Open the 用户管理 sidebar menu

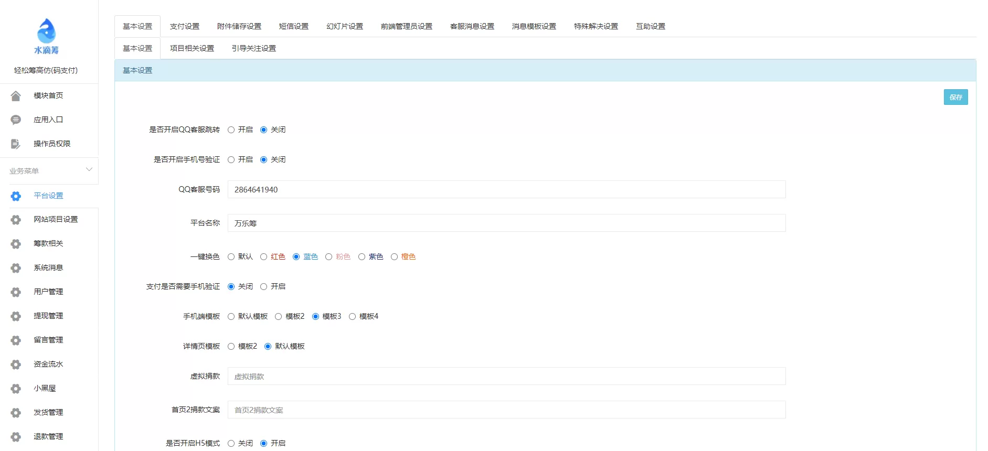coord(48,292)
